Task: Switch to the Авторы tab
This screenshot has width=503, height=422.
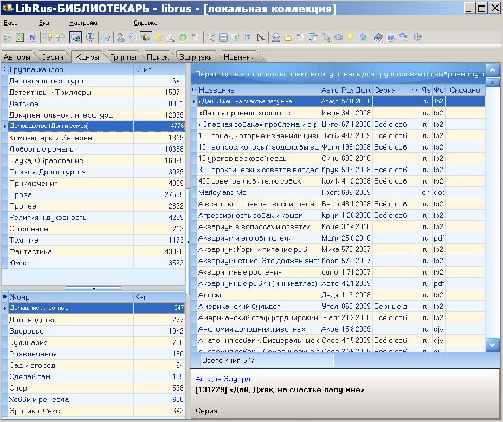Action: (17, 57)
